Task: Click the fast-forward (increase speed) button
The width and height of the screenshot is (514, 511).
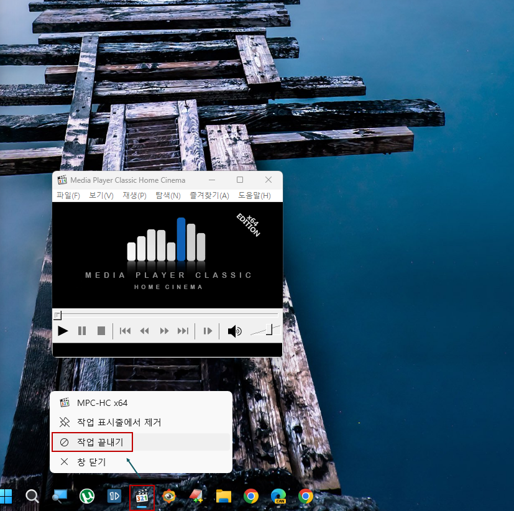Action: (x=164, y=331)
